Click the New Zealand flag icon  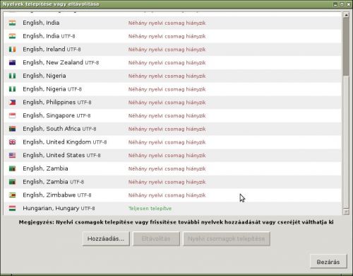coord(12,62)
